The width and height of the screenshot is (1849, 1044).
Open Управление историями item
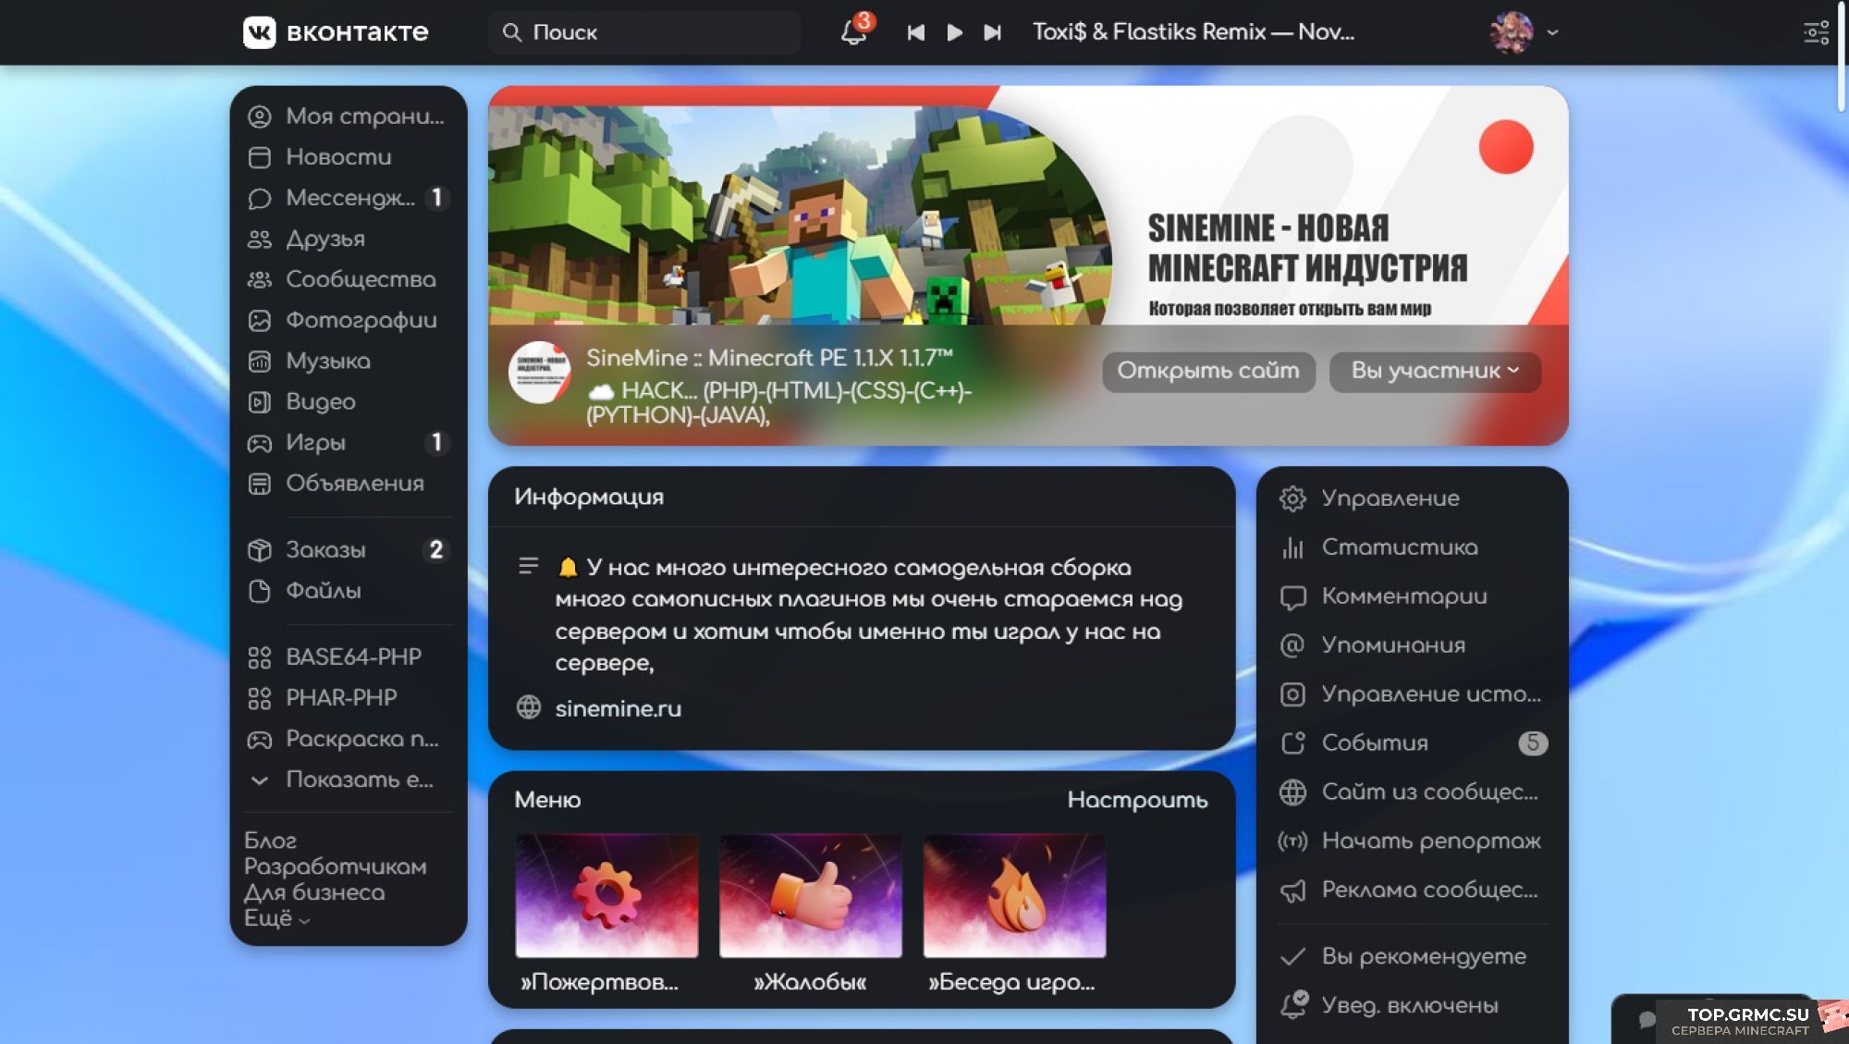click(x=1412, y=695)
